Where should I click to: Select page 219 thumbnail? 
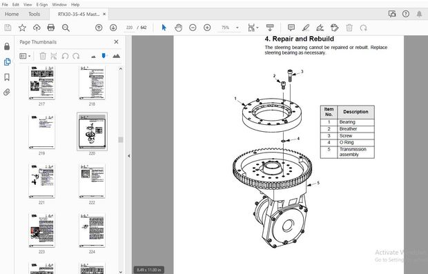41,132
